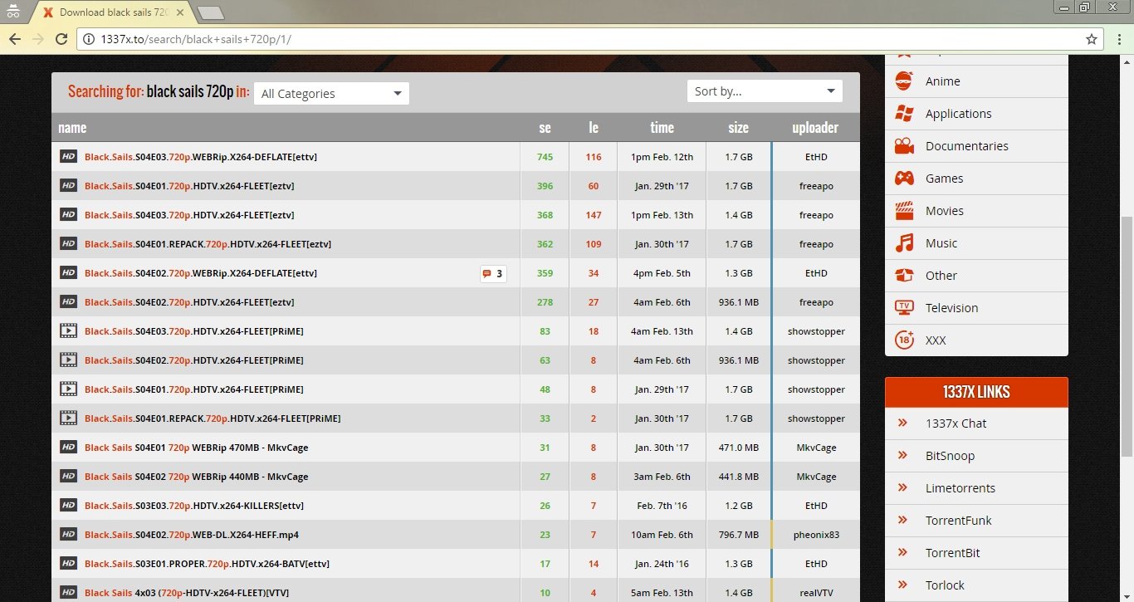Image resolution: width=1134 pixels, height=602 pixels.
Task: Open uploader MkvCage on S04E01 470MB row
Action: pyautogui.click(x=816, y=448)
